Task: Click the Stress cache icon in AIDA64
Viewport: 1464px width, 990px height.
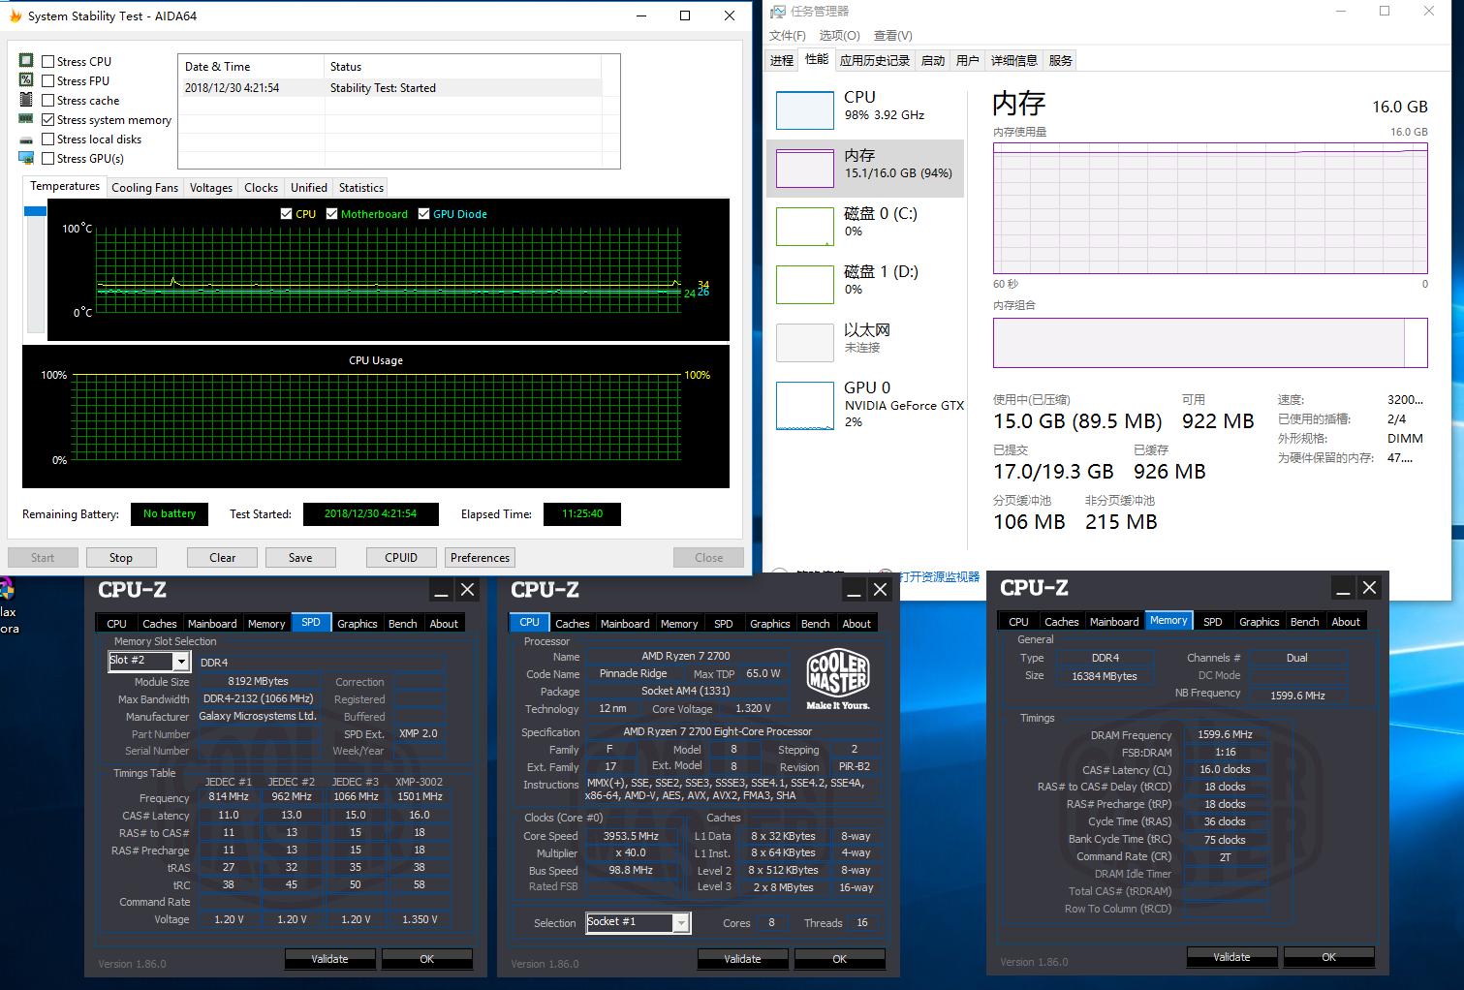Action: [25, 100]
